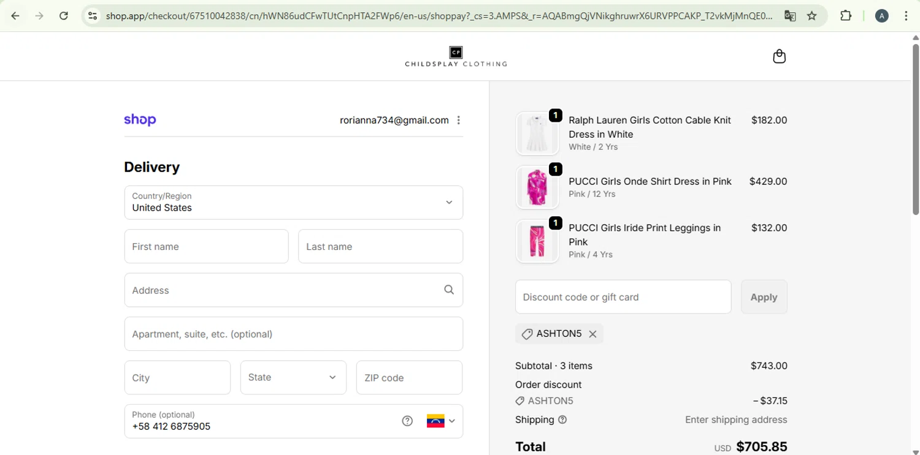Viewport: 920px width, 455px height.
Task: Open browser extensions puzzle icon
Action: point(846,16)
